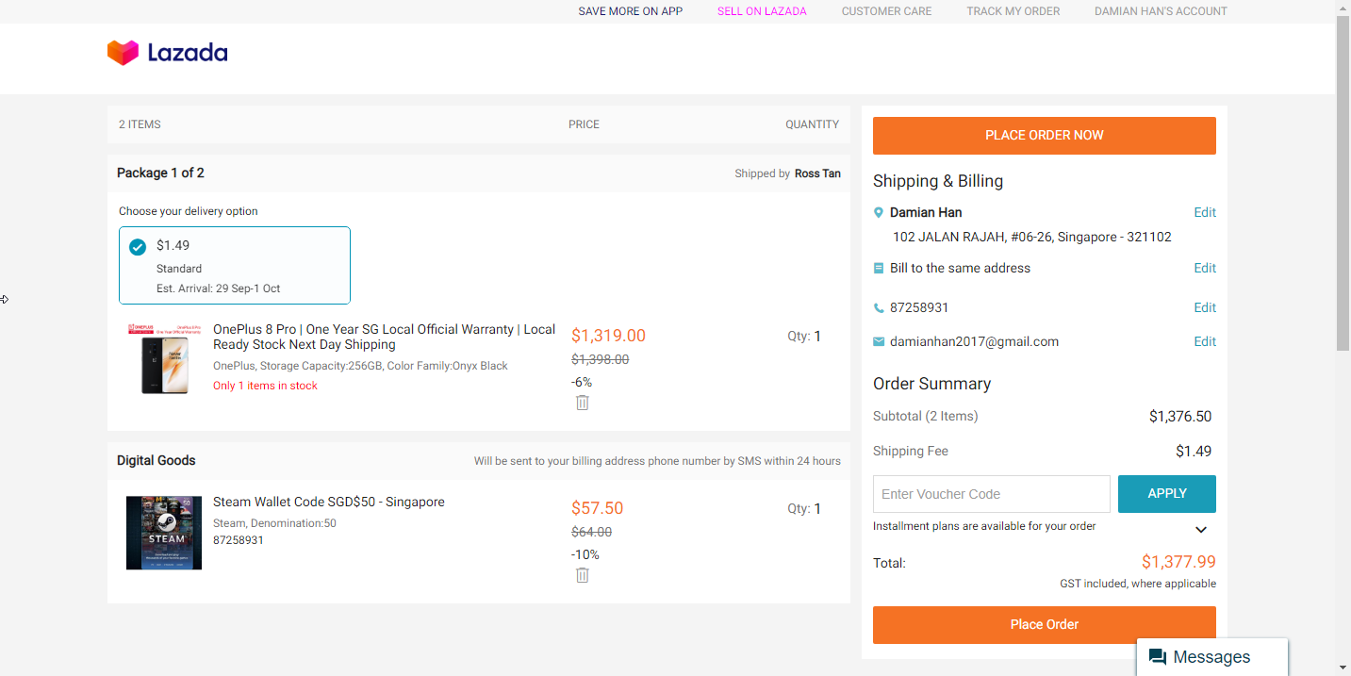Click the OnePlus 8 Pro product thumbnail
1351x676 pixels.
click(164, 358)
